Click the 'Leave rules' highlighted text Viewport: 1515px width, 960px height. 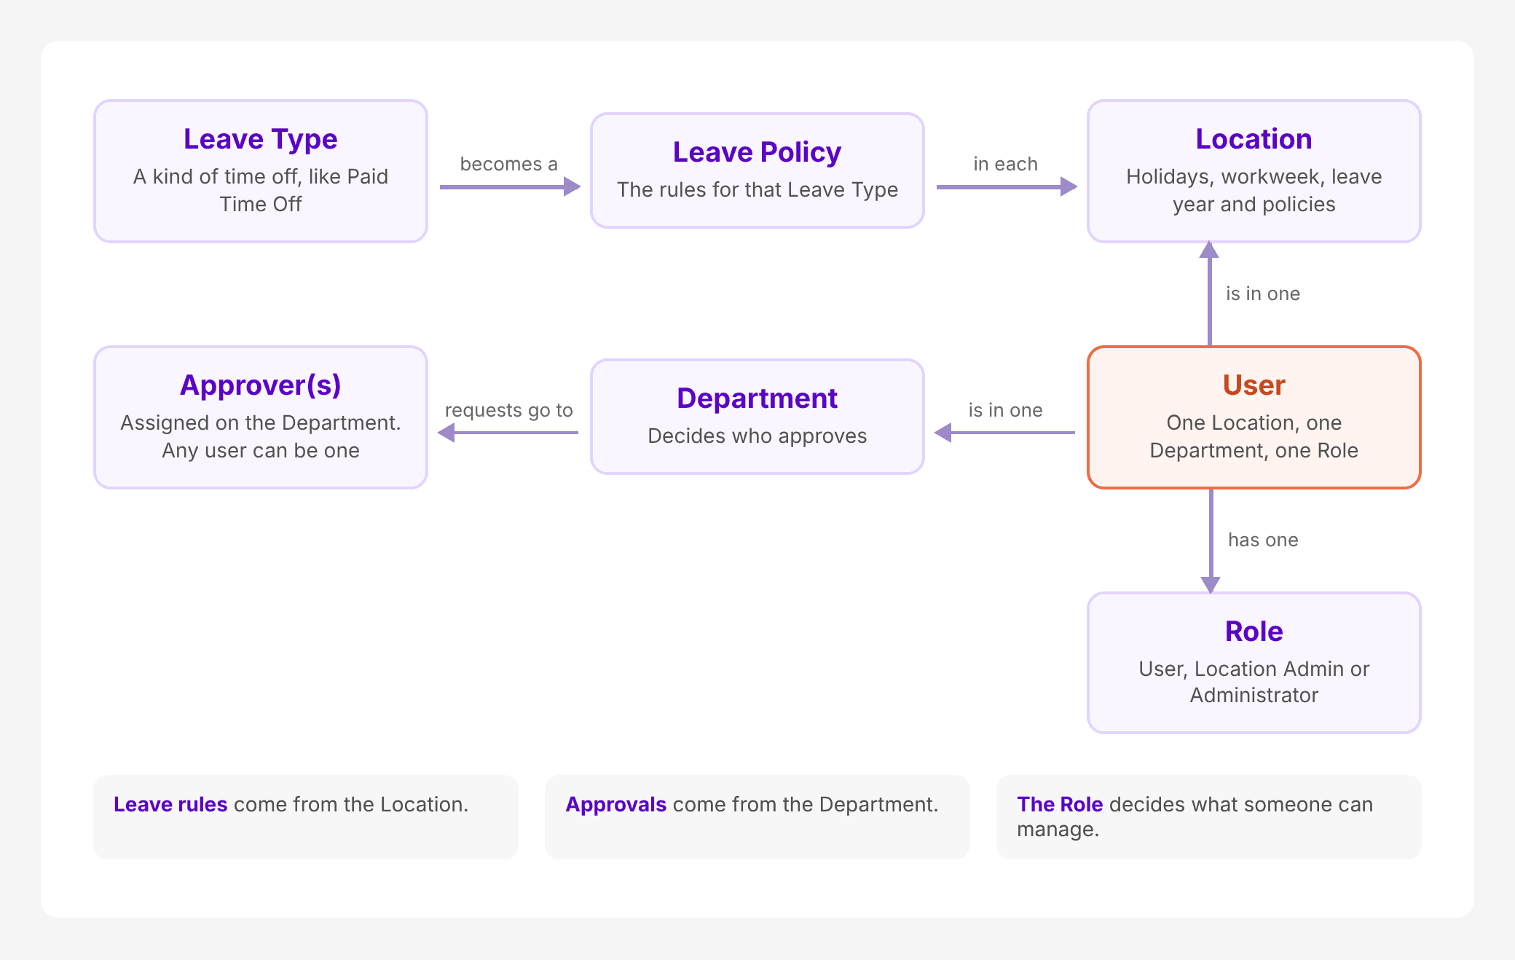point(170,804)
